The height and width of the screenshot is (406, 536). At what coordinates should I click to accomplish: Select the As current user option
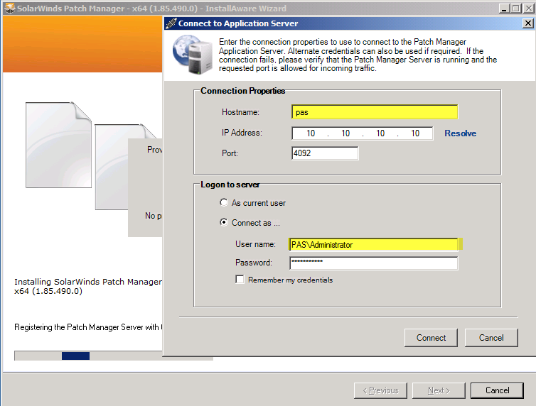(x=223, y=203)
